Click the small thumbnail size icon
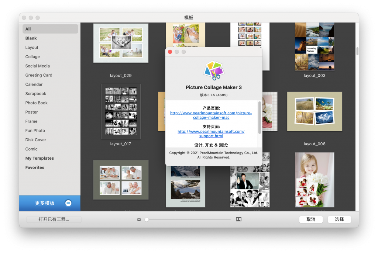This screenshot has width=378, height=253. [x=139, y=219]
